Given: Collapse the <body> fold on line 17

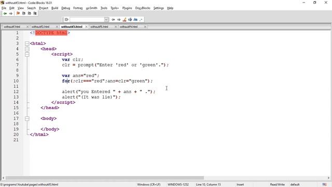Looking at the screenshot, I should (27, 118).
